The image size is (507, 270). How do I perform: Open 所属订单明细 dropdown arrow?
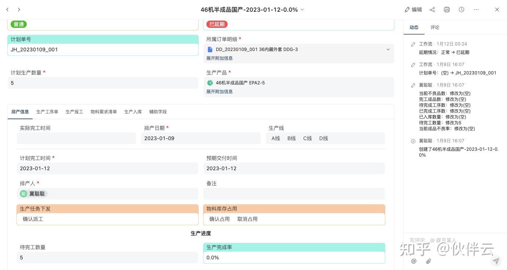[x=388, y=50]
